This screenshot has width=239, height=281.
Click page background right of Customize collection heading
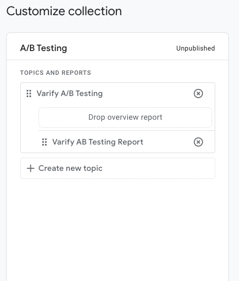(180, 11)
